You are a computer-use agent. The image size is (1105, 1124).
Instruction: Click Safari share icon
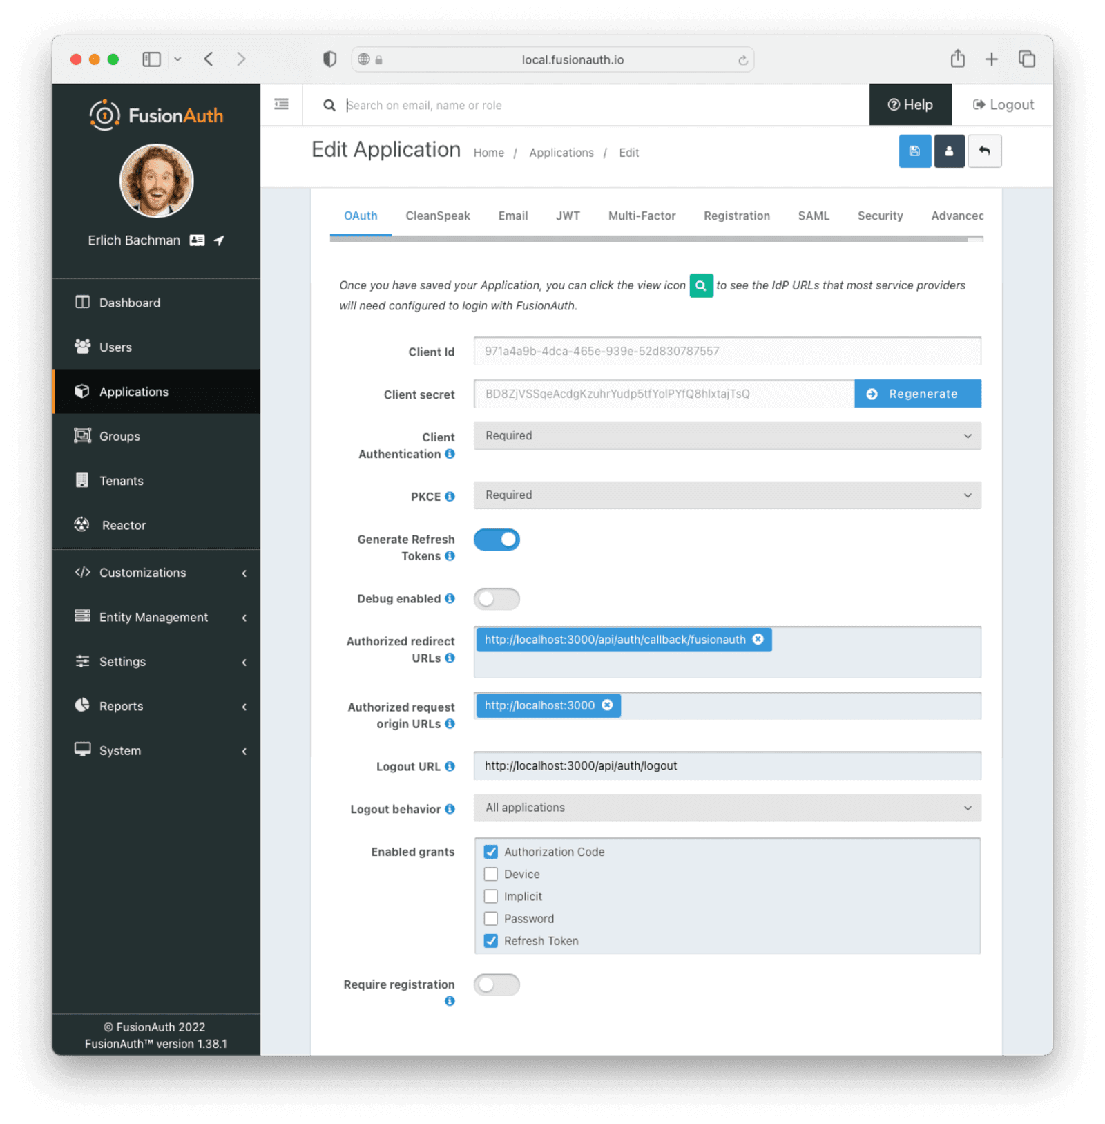click(x=957, y=59)
